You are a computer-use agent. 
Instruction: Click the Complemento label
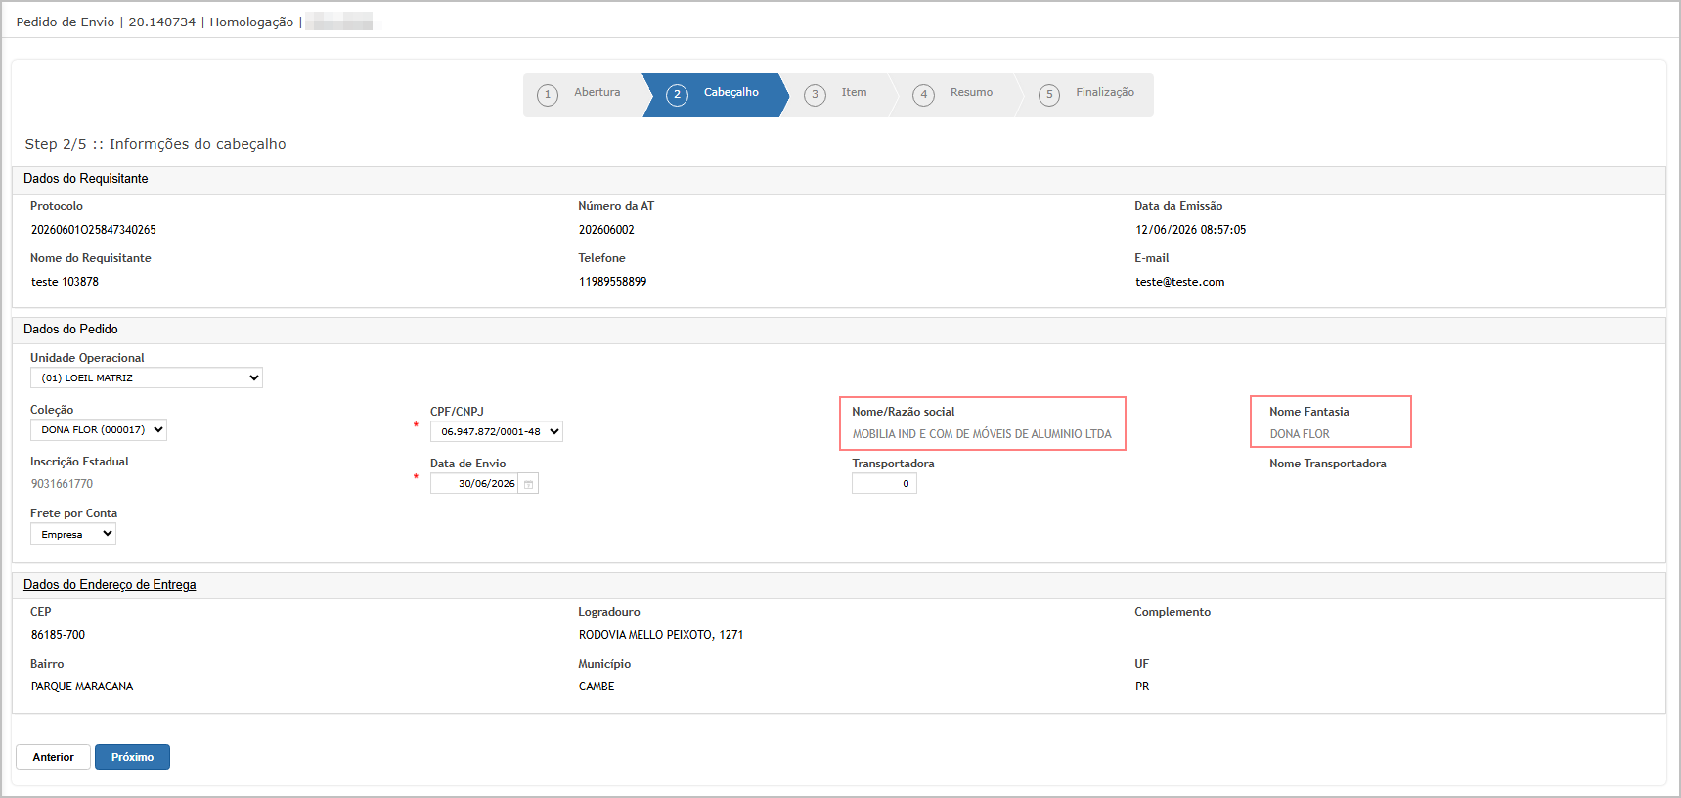coord(1172,612)
